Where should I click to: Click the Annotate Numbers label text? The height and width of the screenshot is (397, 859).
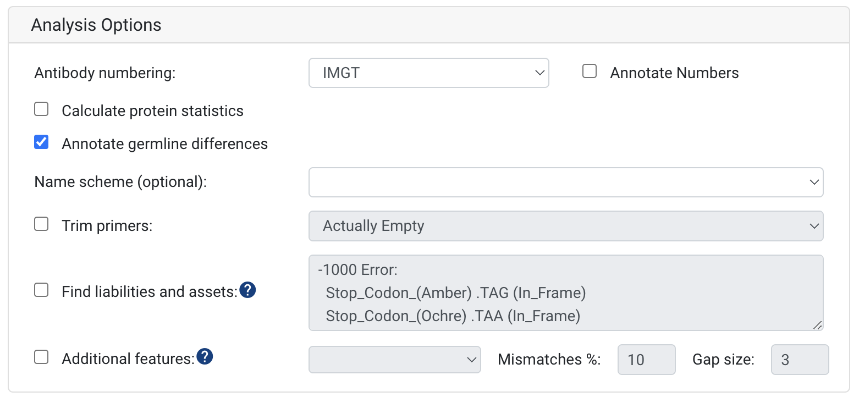click(x=674, y=73)
